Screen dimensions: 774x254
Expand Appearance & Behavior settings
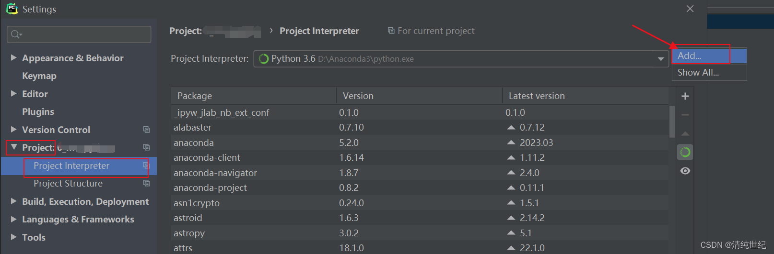click(13, 58)
